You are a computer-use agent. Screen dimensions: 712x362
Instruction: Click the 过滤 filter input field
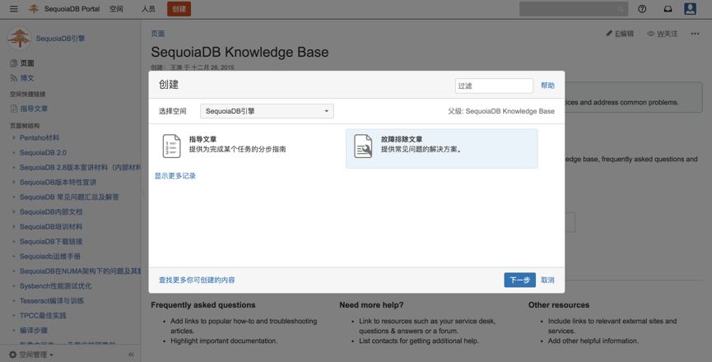(x=494, y=86)
